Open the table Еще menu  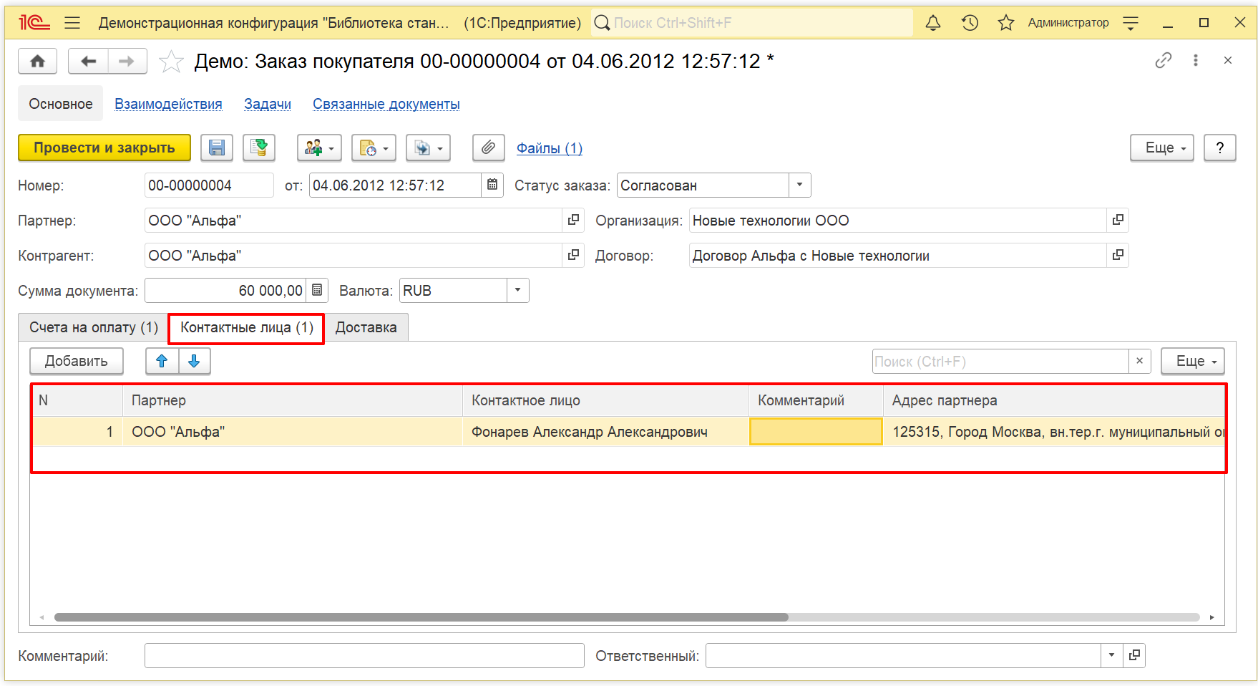[1192, 361]
